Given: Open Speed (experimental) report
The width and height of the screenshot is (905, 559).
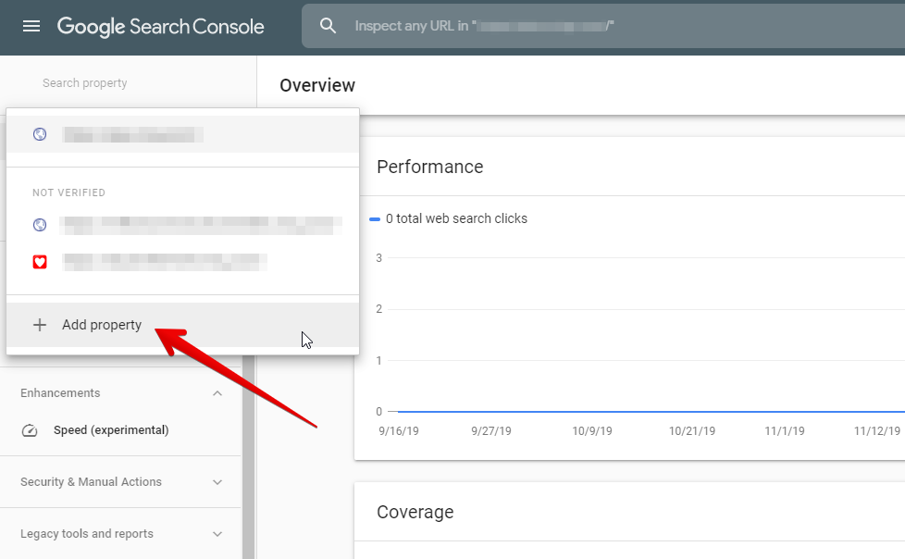Looking at the screenshot, I should tap(111, 430).
